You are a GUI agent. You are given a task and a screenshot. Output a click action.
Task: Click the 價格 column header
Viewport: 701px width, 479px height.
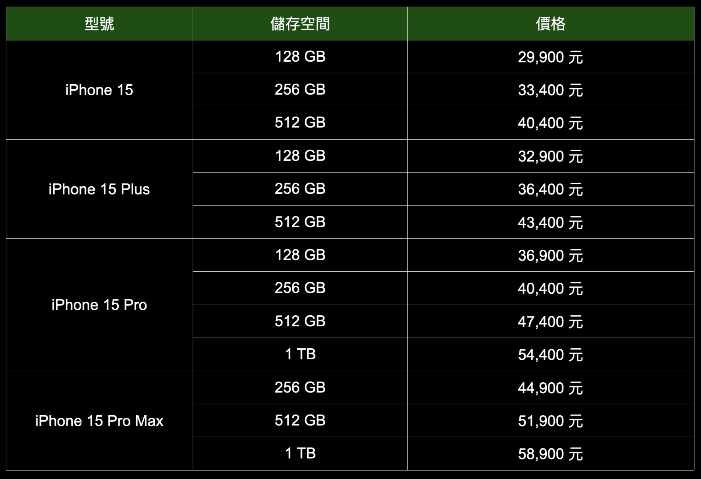click(x=551, y=24)
